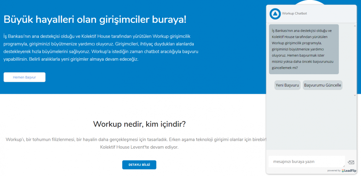Click the text Kolektif House Levent'te devam ediyor
The image size is (361, 176).
139,147
